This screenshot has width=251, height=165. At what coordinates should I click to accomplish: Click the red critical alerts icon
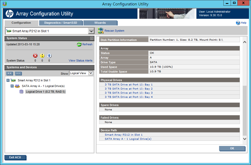(x=35, y=56)
